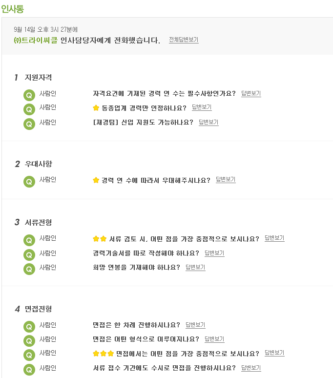Open 답변보기 for 자격요건에 기재된 경력 연 수 question
The width and height of the screenshot is (333, 378).
(x=251, y=93)
